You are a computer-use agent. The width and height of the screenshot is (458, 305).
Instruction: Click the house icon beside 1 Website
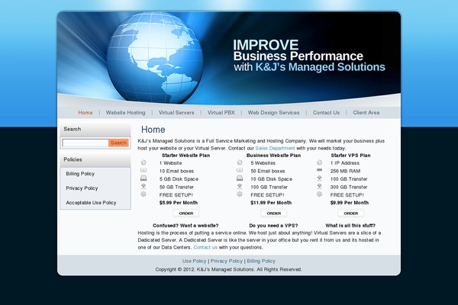tap(144, 162)
